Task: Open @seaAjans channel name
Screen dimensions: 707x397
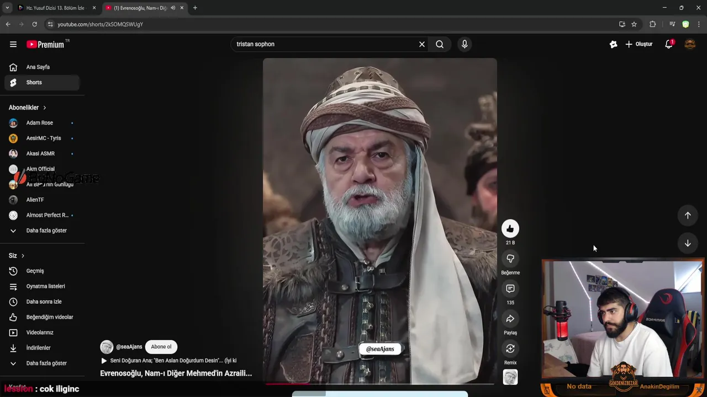Action: click(129, 347)
